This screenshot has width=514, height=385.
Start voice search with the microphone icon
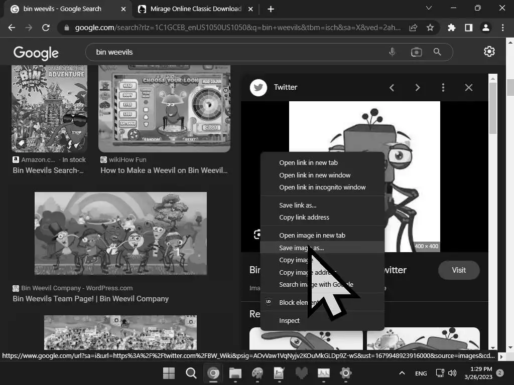[x=392, y=52]
